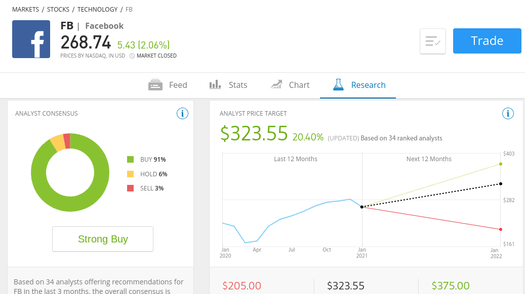This screenshot has height=294, width=525.
Task: Open the Chart tab
Action: pos(290,85)
